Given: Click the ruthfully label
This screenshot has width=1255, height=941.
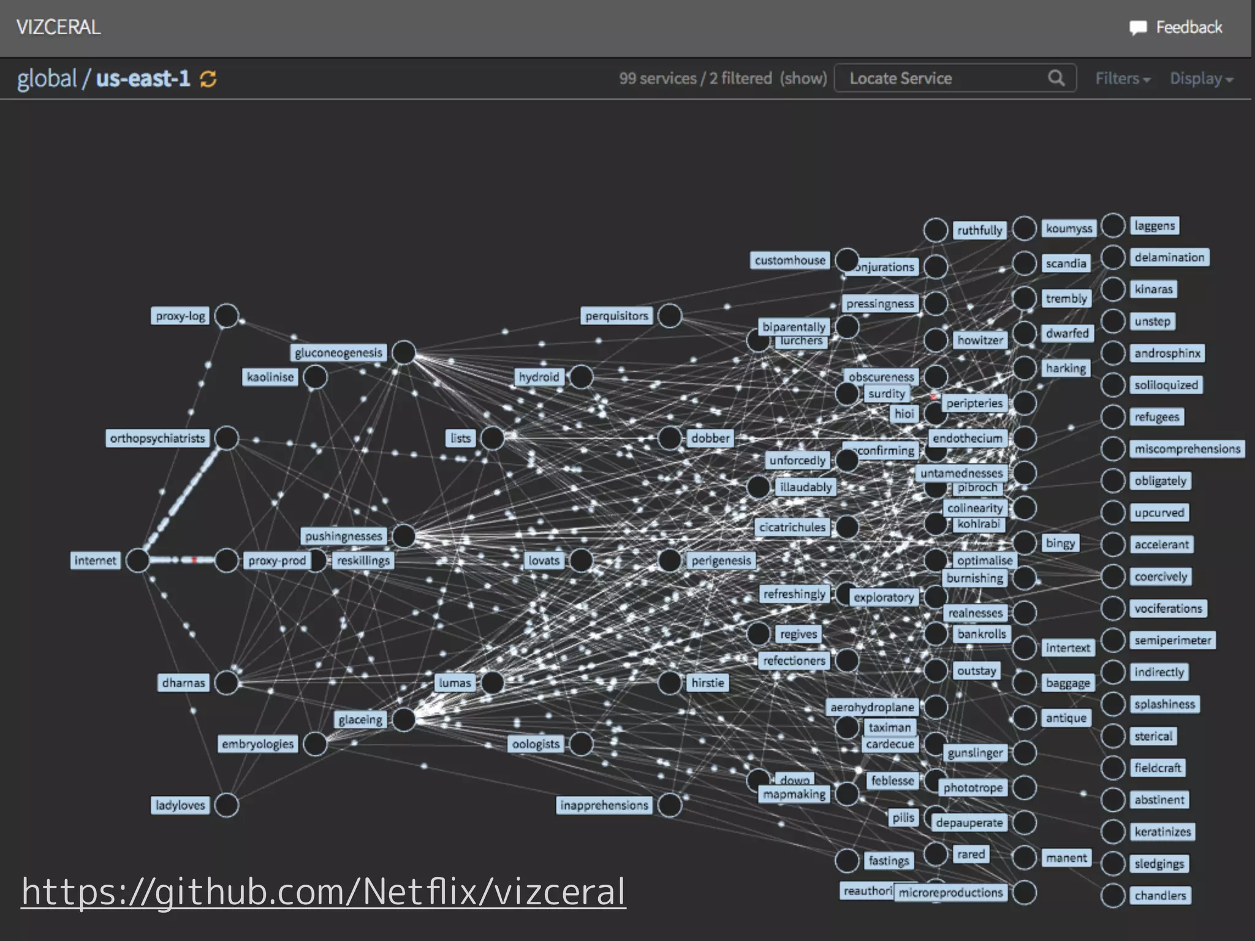Looking at the screenshot, I should 979,230.
